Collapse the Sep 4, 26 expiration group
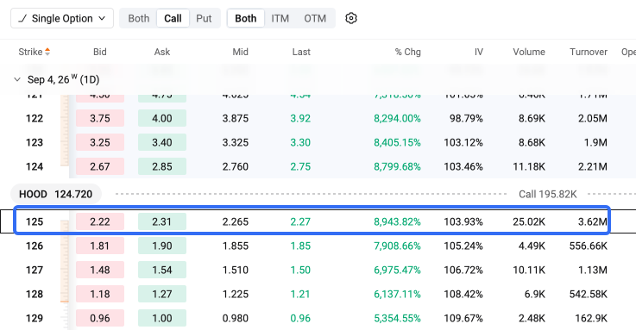The image size is (636, 330). [x=17, y=79]
